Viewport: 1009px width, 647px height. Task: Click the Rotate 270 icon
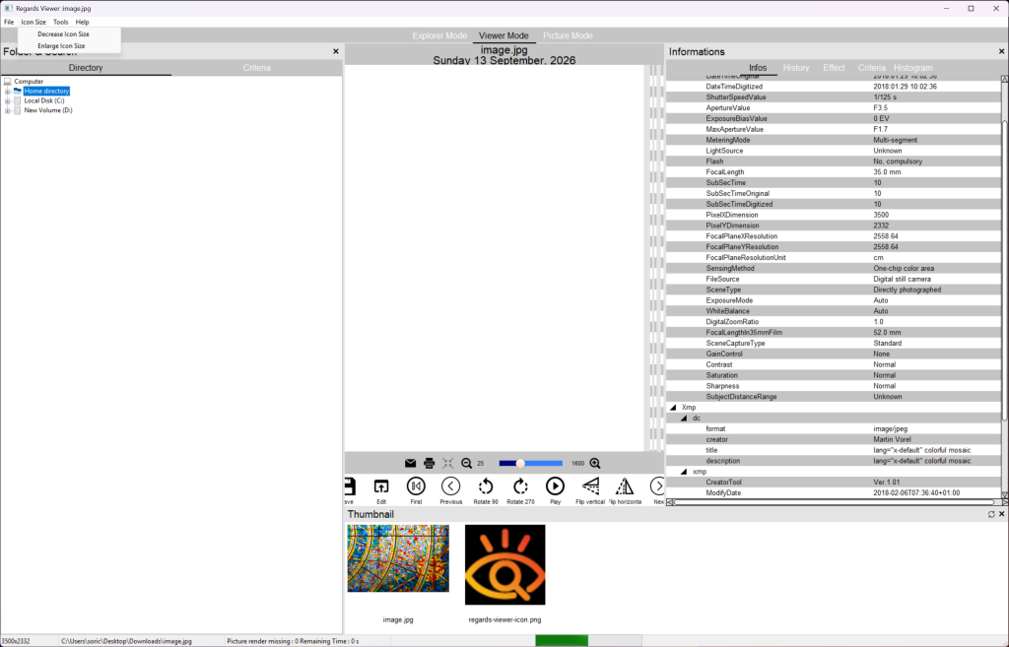tap(520, 486)
